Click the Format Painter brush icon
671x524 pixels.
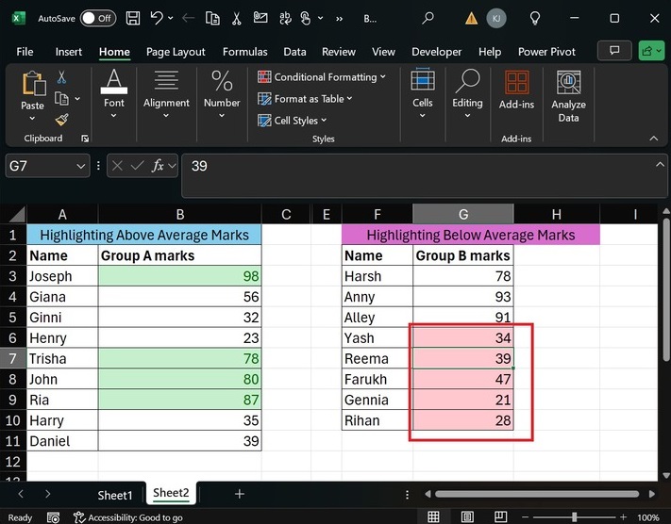[61, 120]
